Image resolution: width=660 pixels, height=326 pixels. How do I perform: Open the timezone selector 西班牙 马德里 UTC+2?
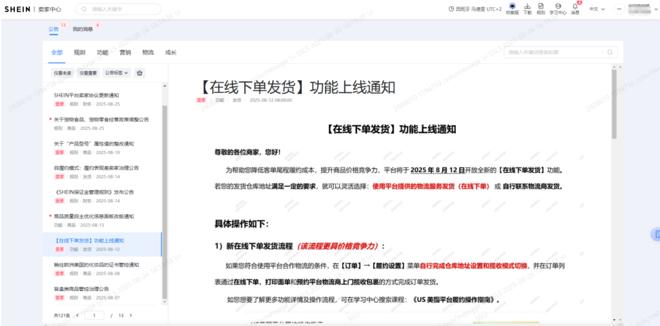[x=475, y=9]
